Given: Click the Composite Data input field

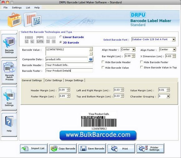Looking at the screenshot, I should tap(67, 59).
